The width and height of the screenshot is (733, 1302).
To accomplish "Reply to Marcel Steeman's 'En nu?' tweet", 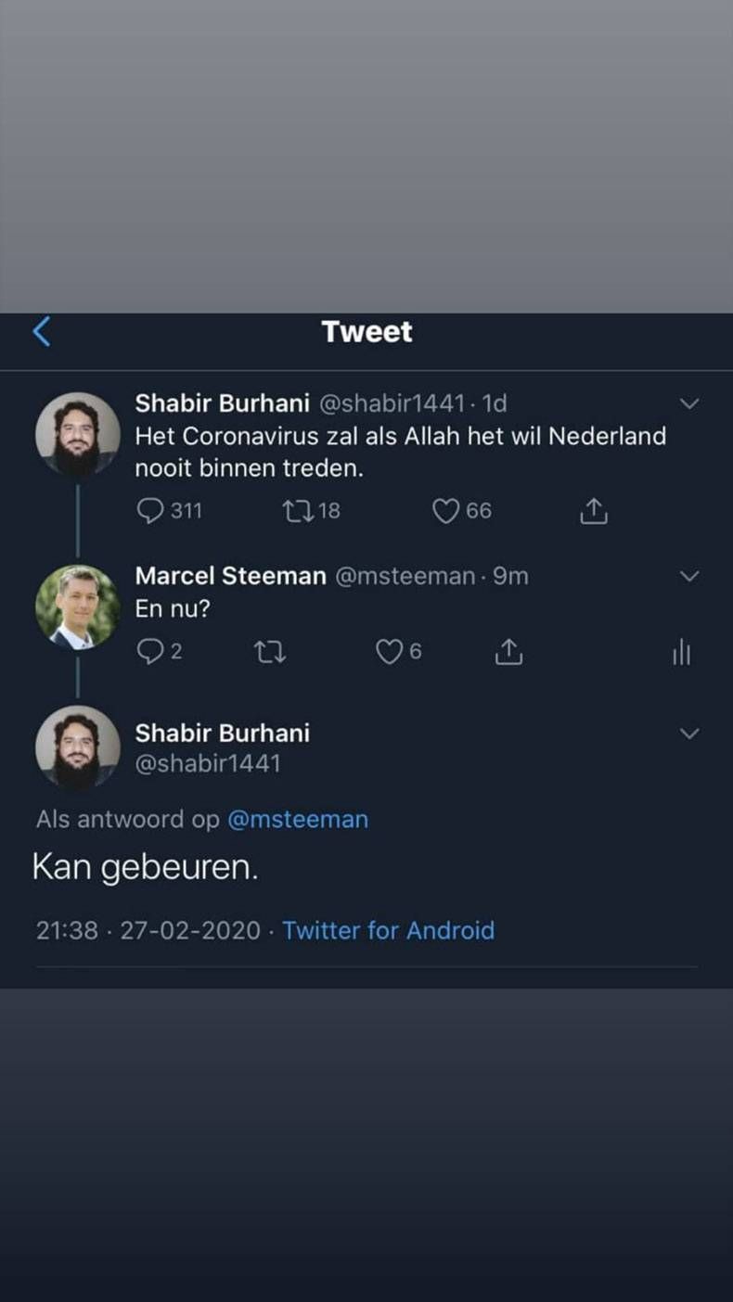I will click(x=150, y=652).
